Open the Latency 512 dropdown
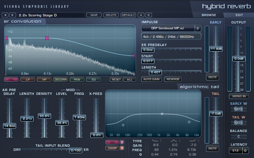Viewport: 254px width, 158px height. [x=238, y=150]
